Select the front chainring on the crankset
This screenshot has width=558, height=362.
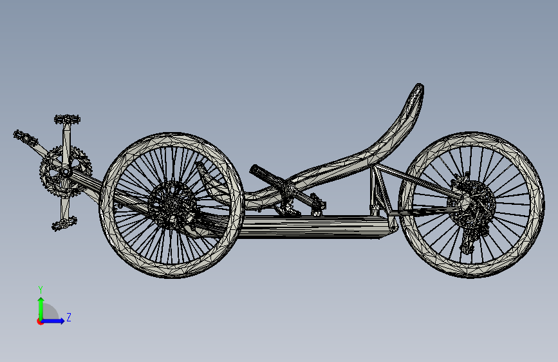(x=66, y=171)
